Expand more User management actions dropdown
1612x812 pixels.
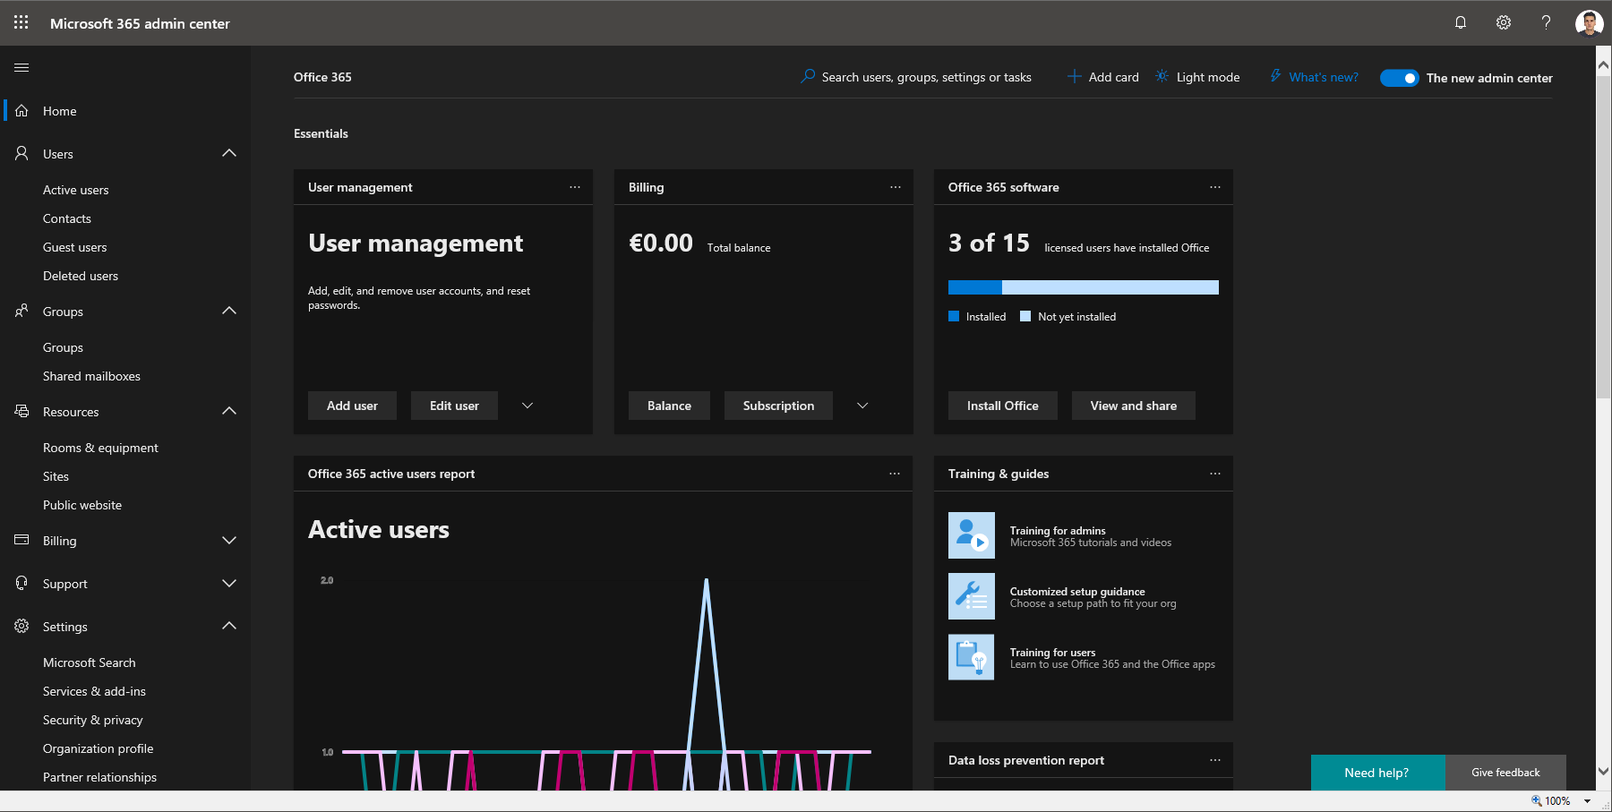point(527,406)
